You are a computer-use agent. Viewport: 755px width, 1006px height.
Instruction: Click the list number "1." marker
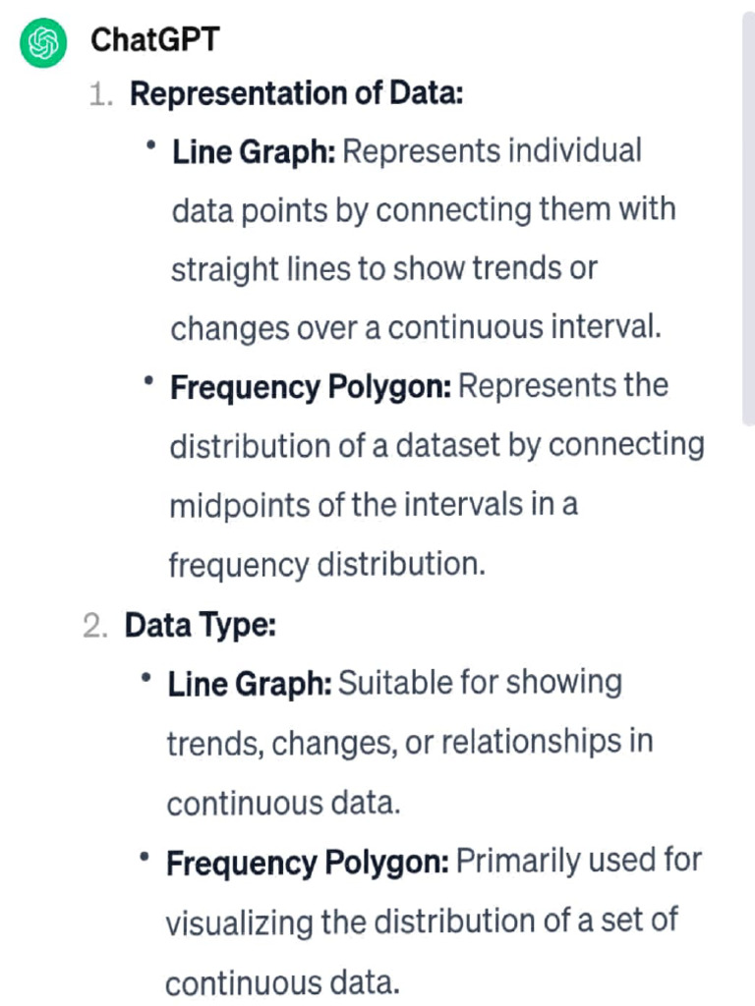coord(102,95)
